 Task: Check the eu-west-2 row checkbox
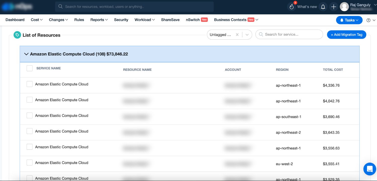30,163
